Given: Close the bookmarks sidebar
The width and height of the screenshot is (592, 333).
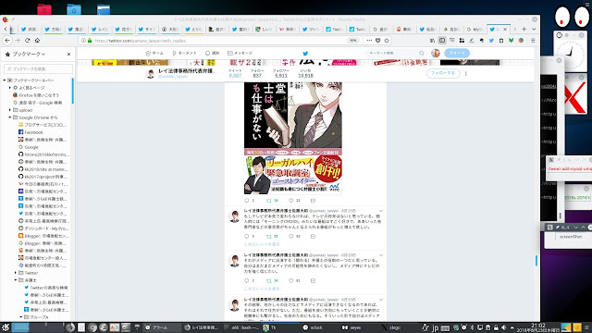Looking at the screenshot, I should (68, 55).
